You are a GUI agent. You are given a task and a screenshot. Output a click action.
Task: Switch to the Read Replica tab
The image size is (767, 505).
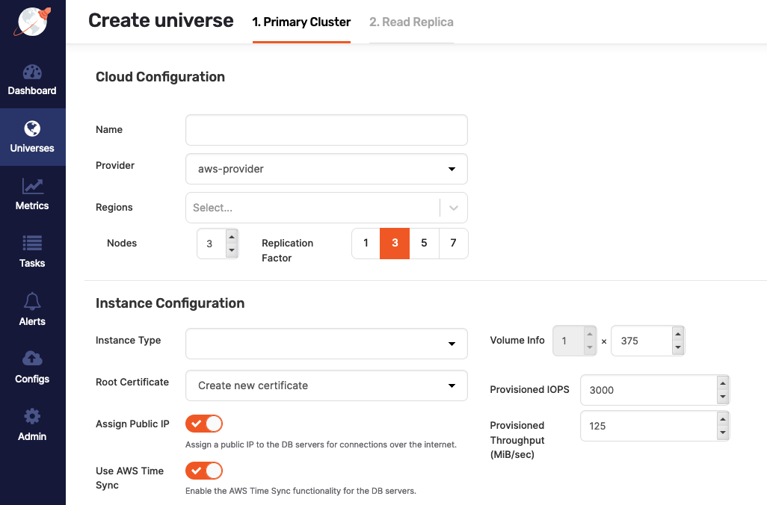click(410, 22)
